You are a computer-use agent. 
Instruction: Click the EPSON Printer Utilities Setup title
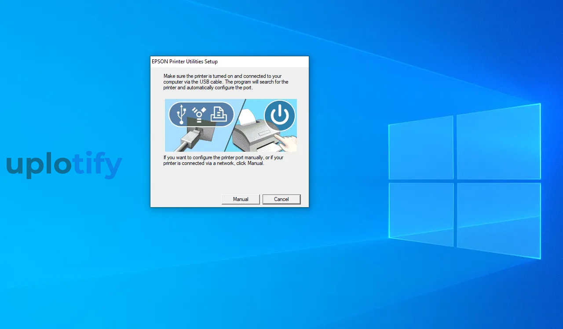pyautogui.click(x=185, y=62)
